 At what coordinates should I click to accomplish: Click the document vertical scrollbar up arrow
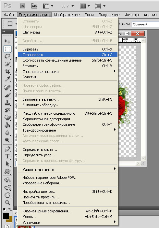point(143,40)
